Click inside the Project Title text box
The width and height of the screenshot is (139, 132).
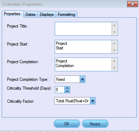tap(83, 29)
